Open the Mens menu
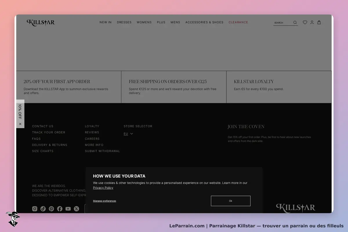Image resolution: width=348 pixels, height=232 pixels. [175, 22]
